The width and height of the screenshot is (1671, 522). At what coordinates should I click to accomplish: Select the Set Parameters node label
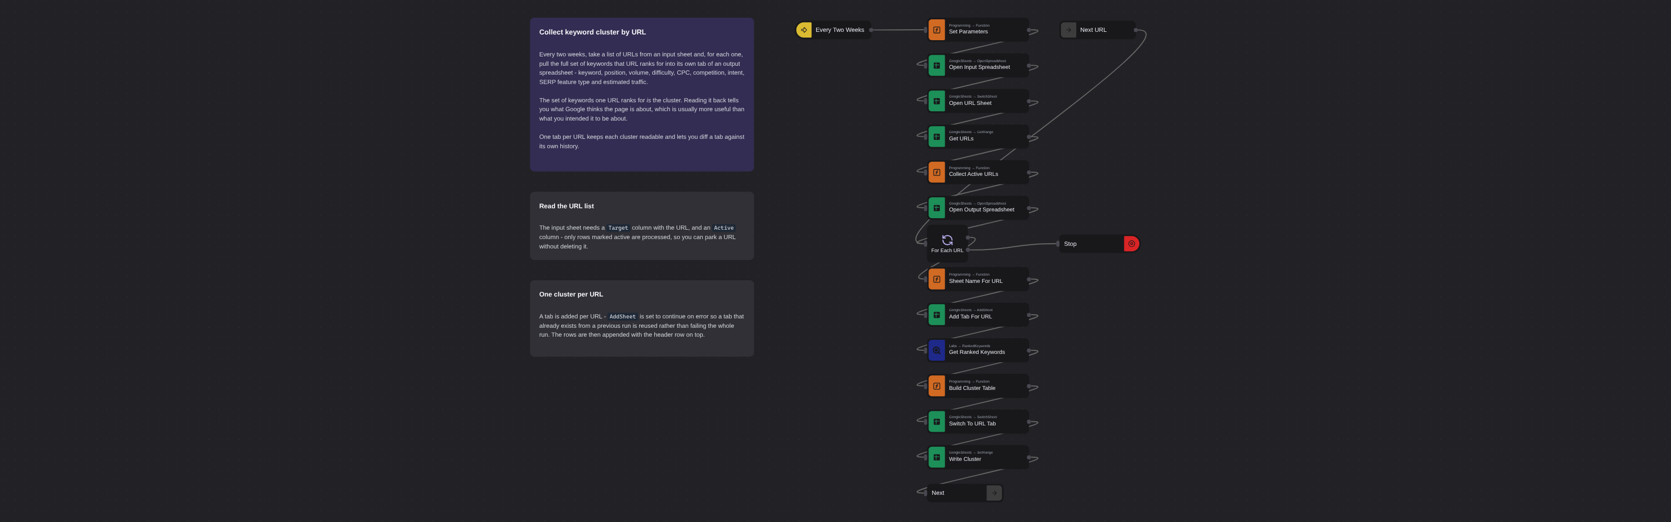coord(968,32)
